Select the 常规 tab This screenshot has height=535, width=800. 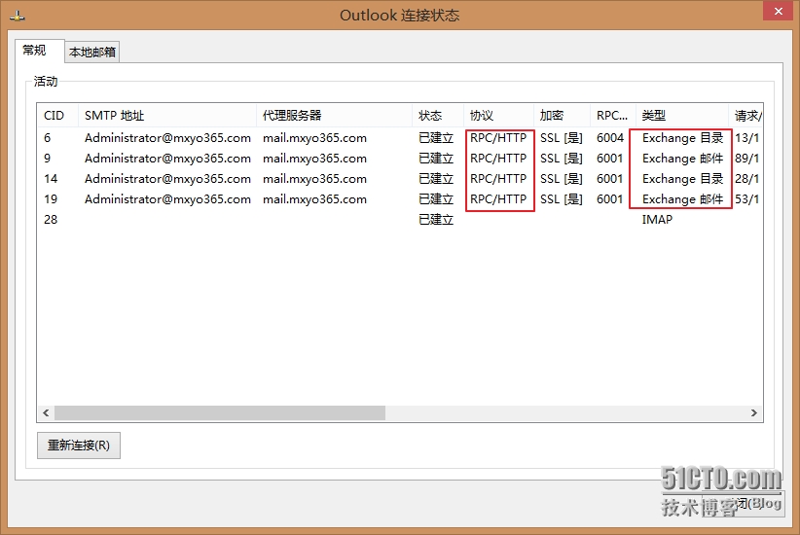coord(35,51)
